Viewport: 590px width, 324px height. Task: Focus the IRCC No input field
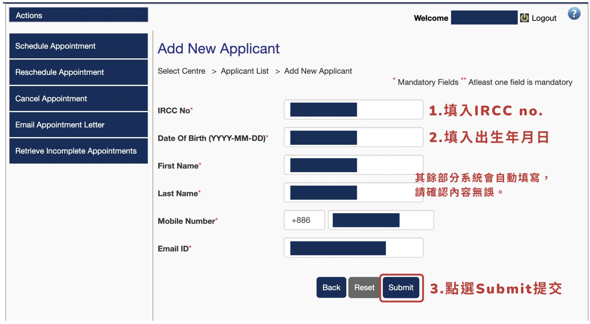coord(354,110)
